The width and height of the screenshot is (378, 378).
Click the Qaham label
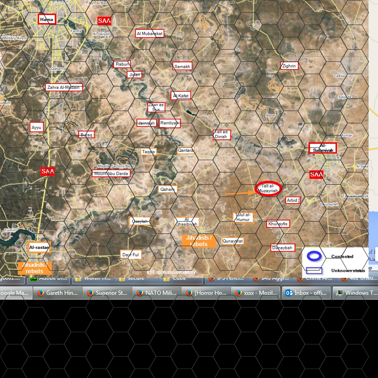[168, 189]
